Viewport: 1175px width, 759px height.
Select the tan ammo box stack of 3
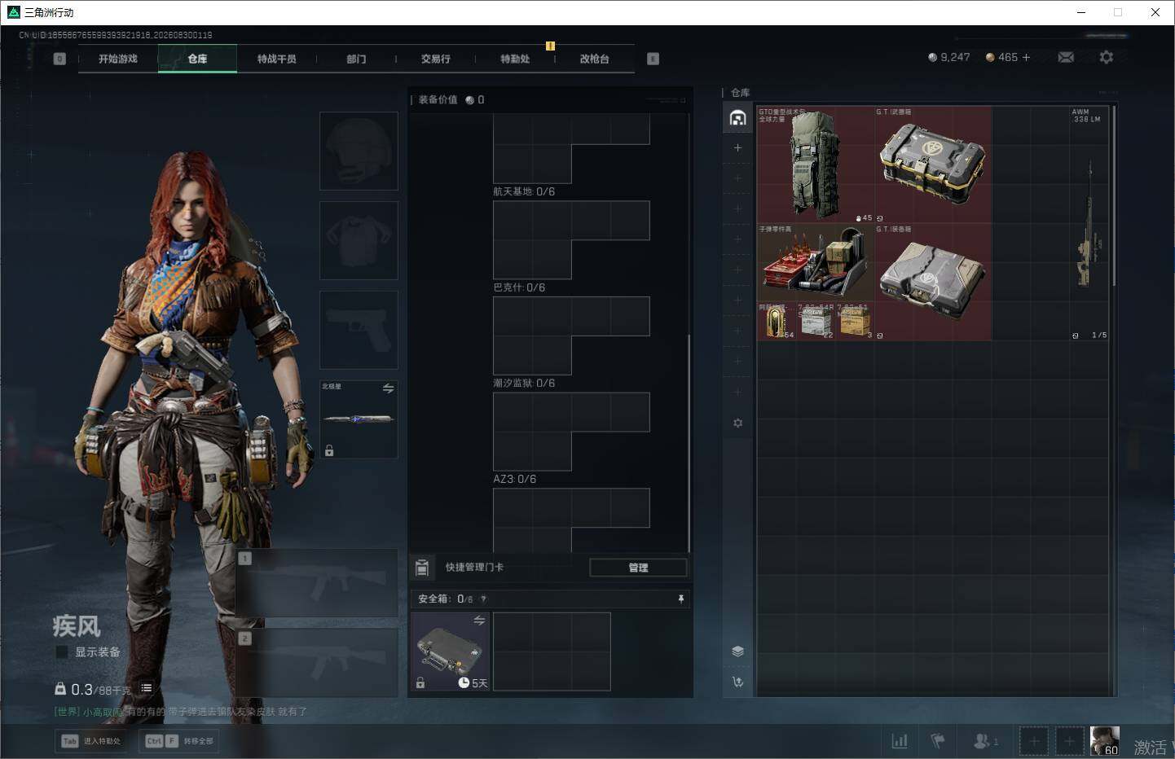855,321
